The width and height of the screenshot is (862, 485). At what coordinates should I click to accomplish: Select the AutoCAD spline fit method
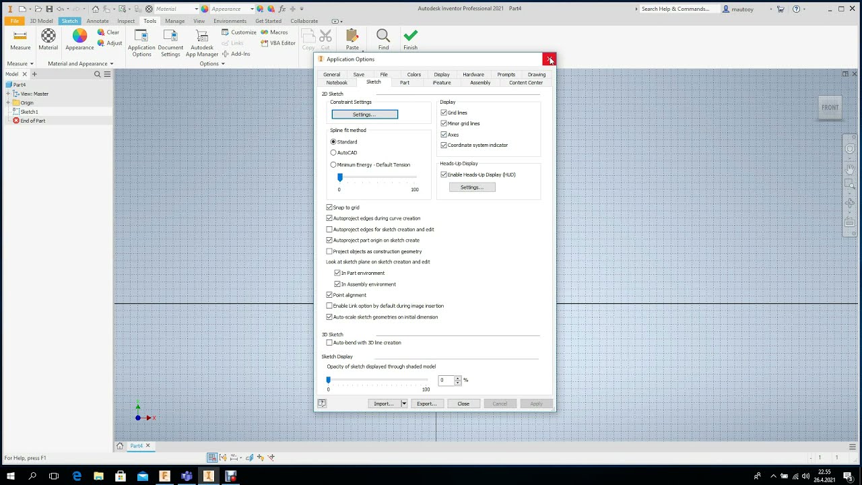coord(333,153)
